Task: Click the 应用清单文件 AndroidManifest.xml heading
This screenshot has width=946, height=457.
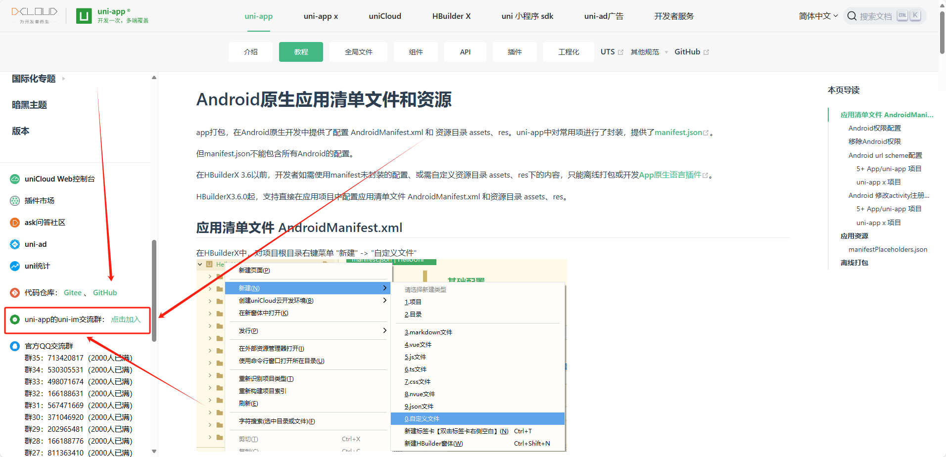Action: 299,228
